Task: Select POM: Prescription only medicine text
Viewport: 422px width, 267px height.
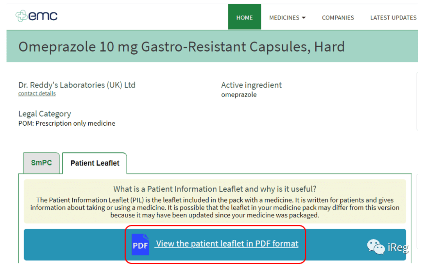Action: [67, 123]
